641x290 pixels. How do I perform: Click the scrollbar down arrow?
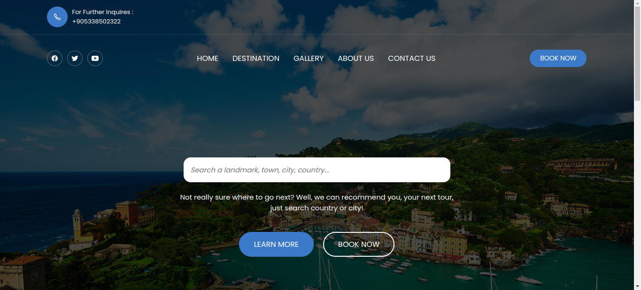point(637,286)
